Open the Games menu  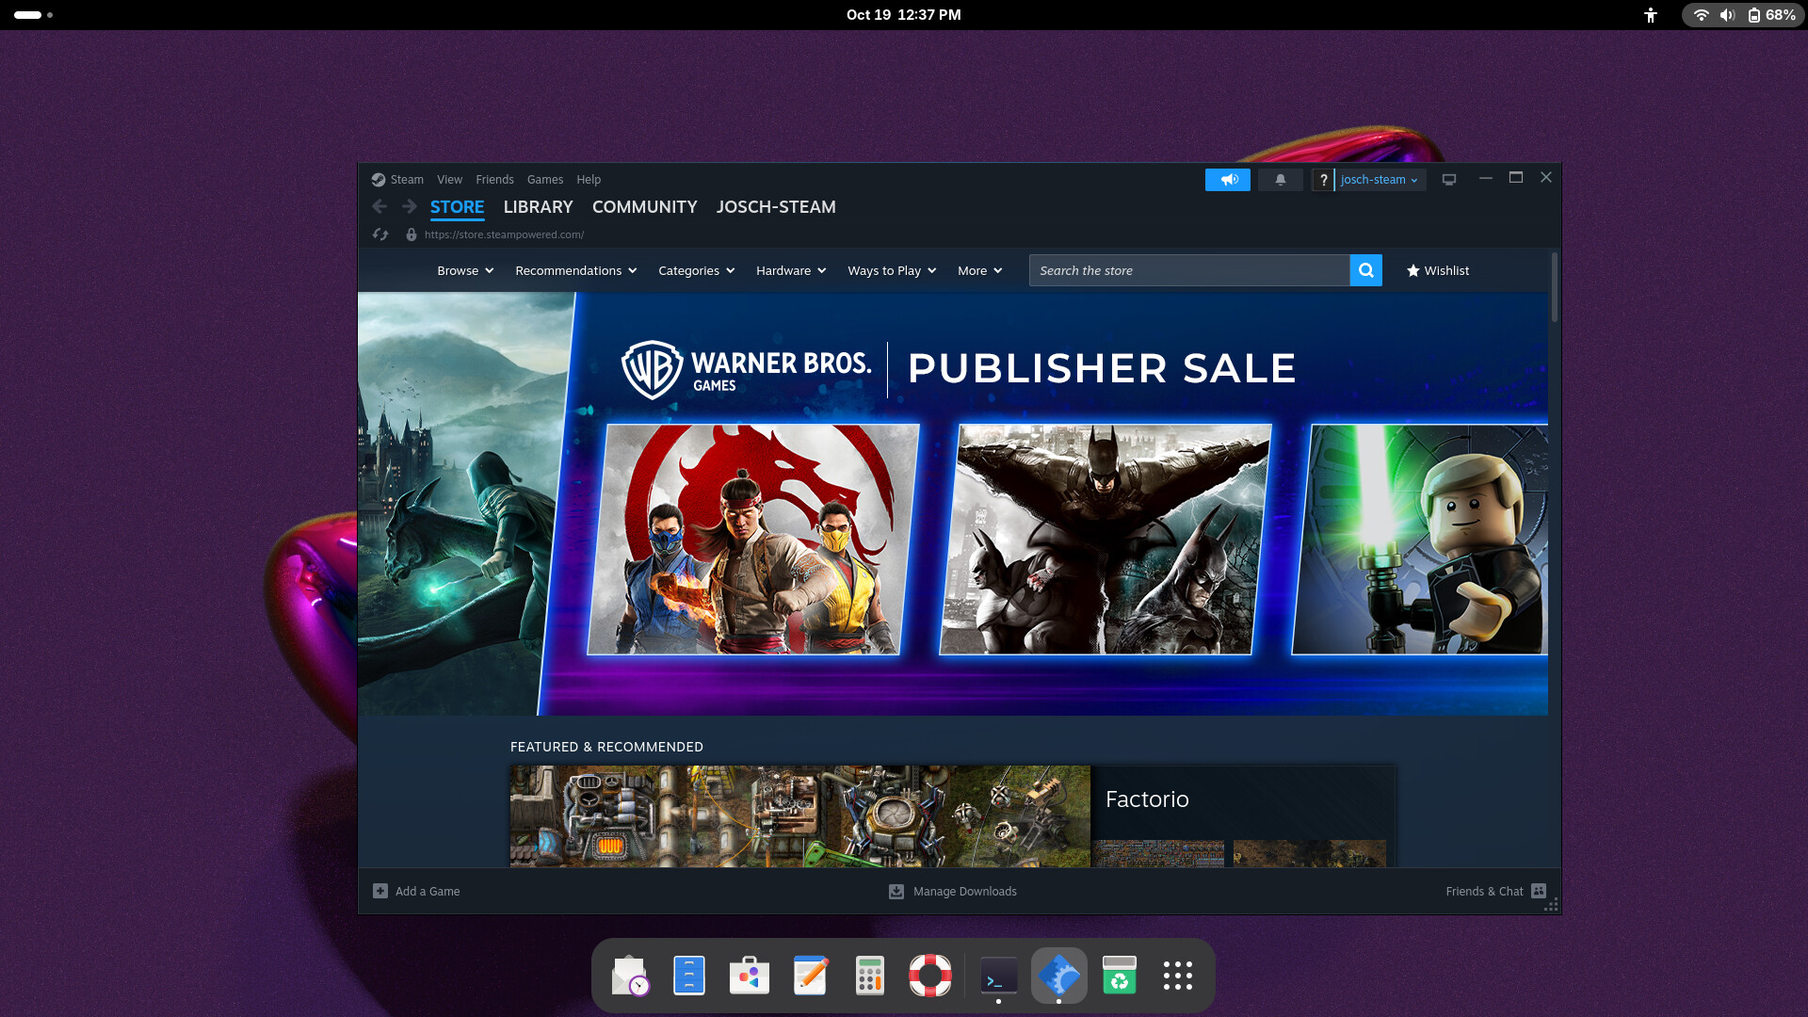[544, 180]
